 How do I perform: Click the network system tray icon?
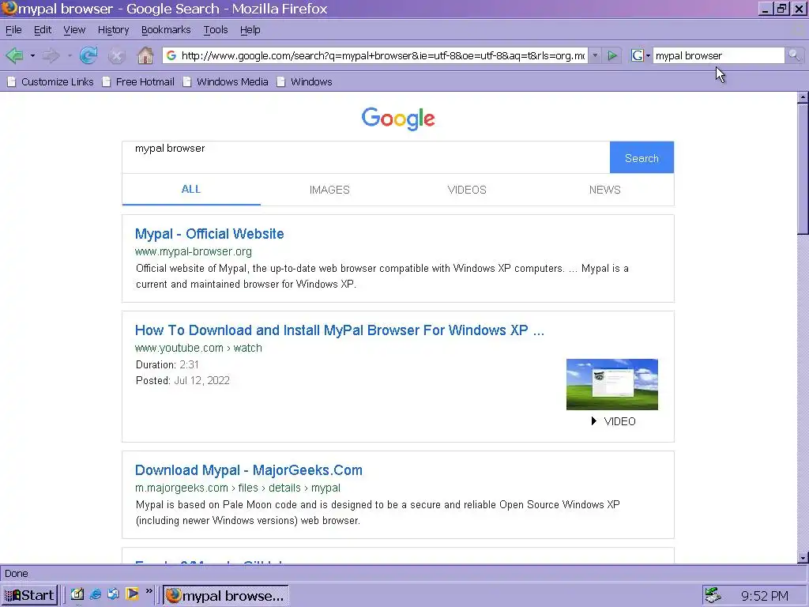713,595
